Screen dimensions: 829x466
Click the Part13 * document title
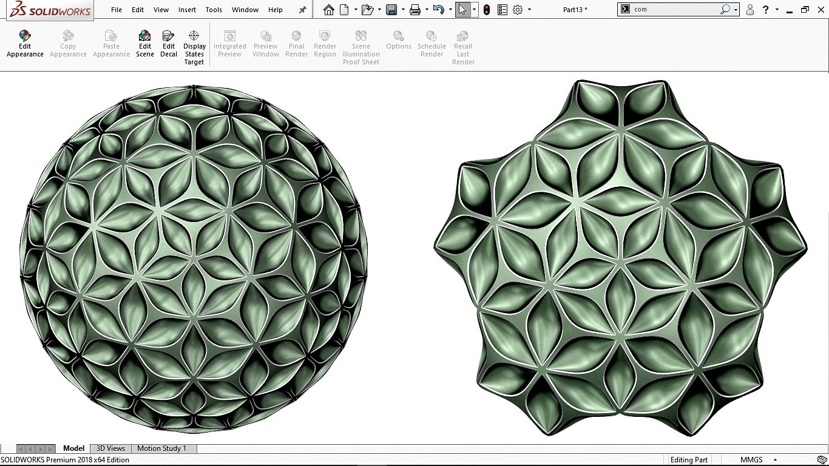pyautogui.click(x=575, y=10)
